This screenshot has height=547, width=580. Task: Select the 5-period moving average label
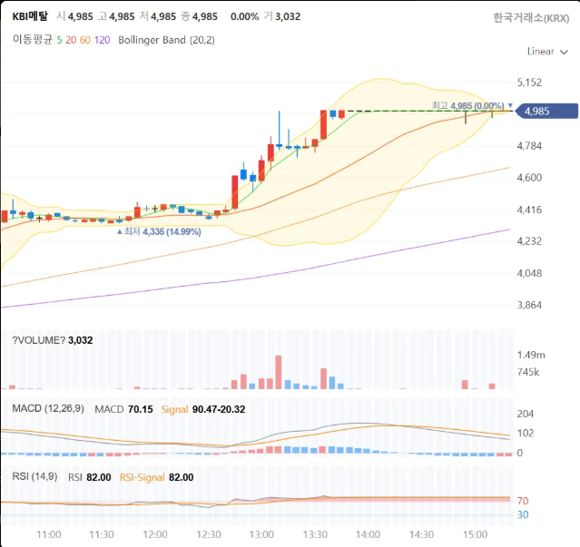coord(59,40)
